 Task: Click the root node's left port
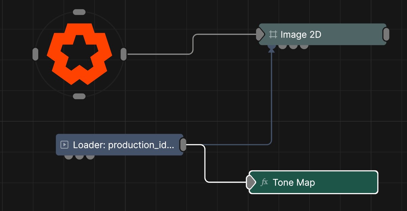[x=35, y=54]
